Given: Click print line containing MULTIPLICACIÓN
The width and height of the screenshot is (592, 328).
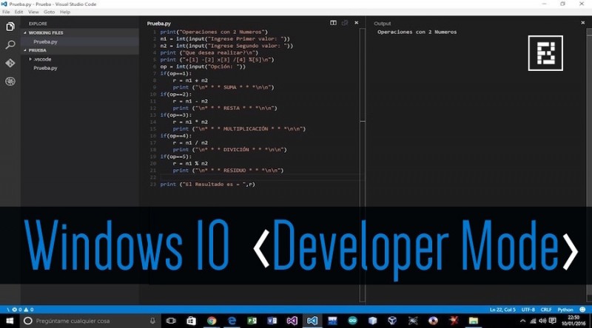Looking at the screenshot, I should (x=239, y=129).
